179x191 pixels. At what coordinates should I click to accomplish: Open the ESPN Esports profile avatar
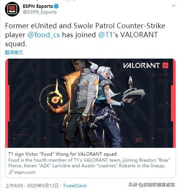tap(12, 9)
